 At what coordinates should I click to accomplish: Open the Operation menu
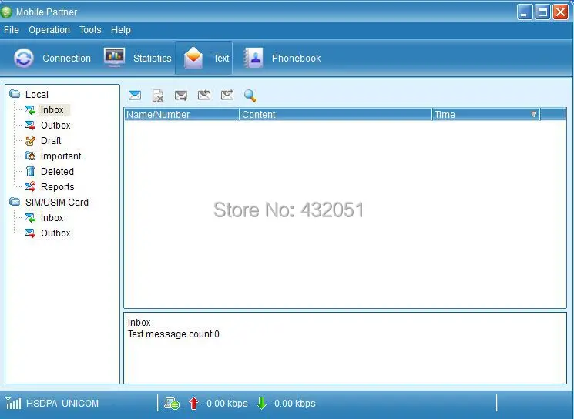click(x=49, y=29)
